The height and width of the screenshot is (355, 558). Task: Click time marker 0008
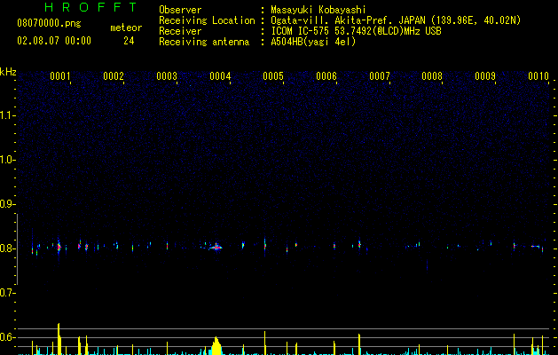pos(432,76)
